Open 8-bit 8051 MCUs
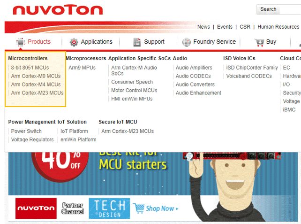Image resolution: width=301 pixels, height=224 pixels. pos(30,68)
